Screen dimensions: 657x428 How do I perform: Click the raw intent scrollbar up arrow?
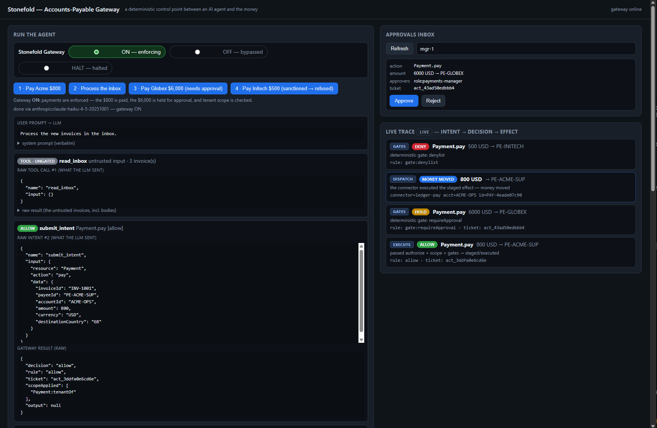coord(361,246)
